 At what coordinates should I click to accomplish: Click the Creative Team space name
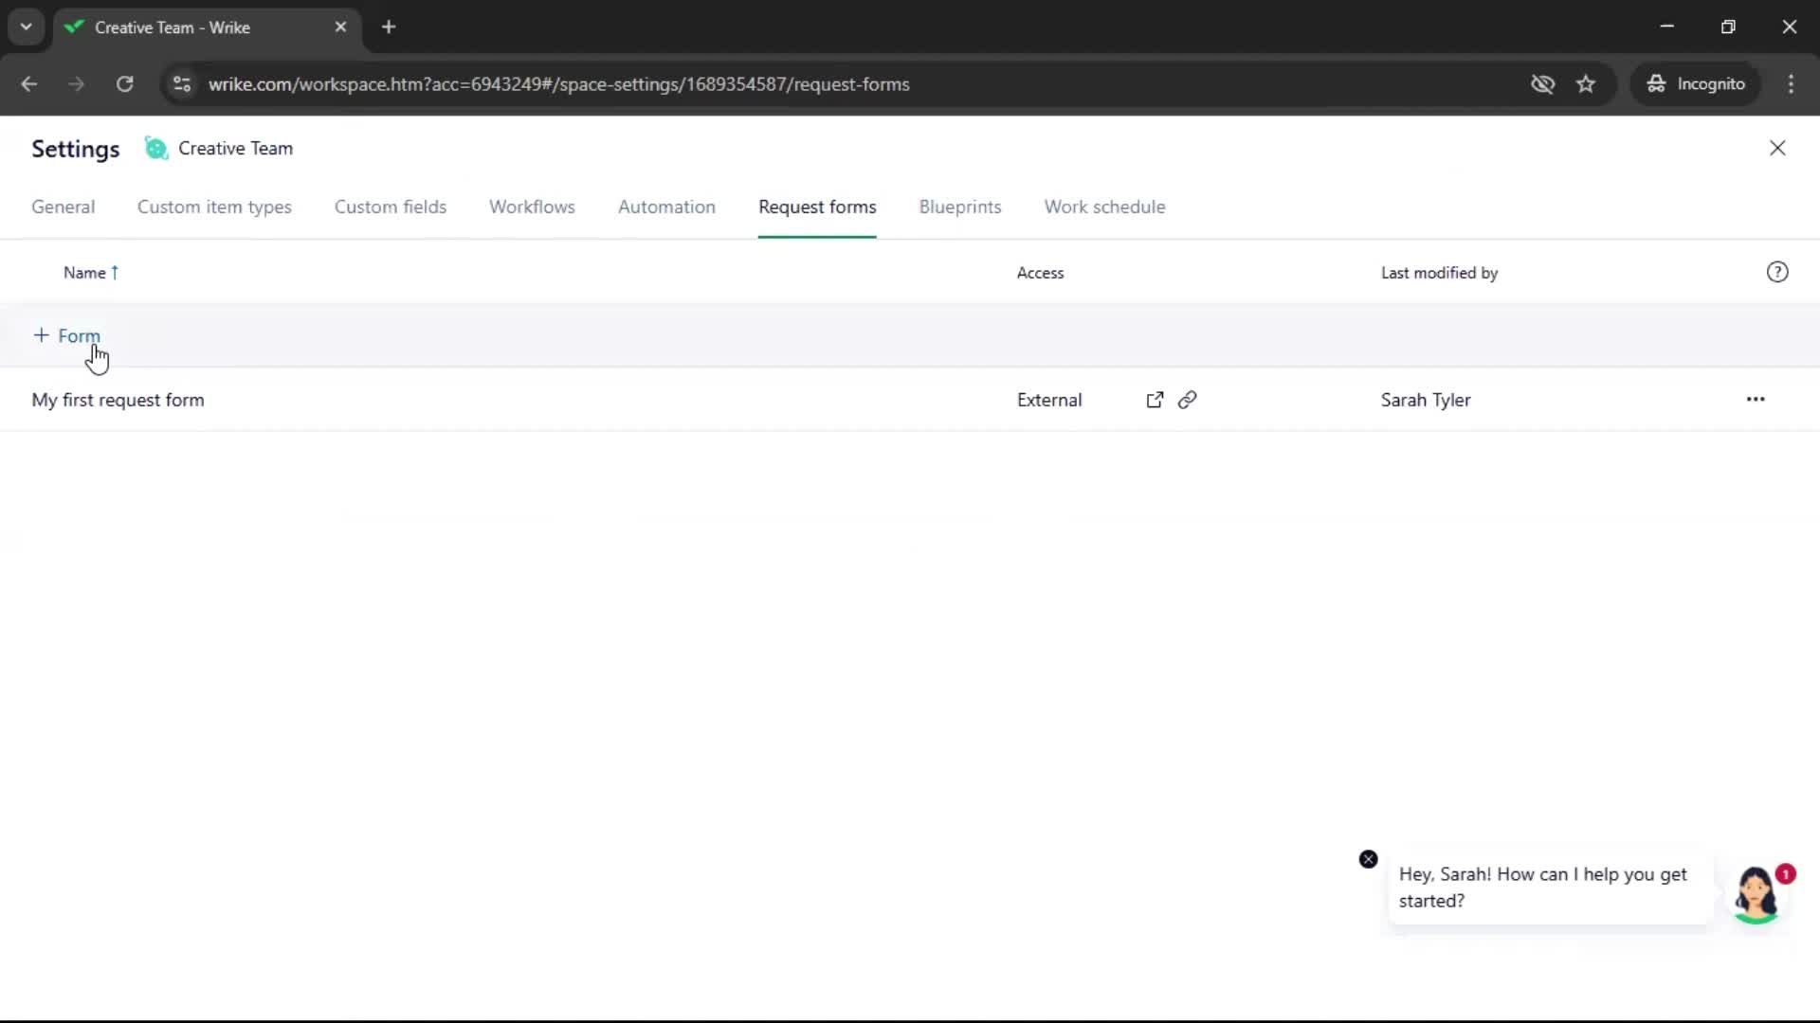point(235,149)
